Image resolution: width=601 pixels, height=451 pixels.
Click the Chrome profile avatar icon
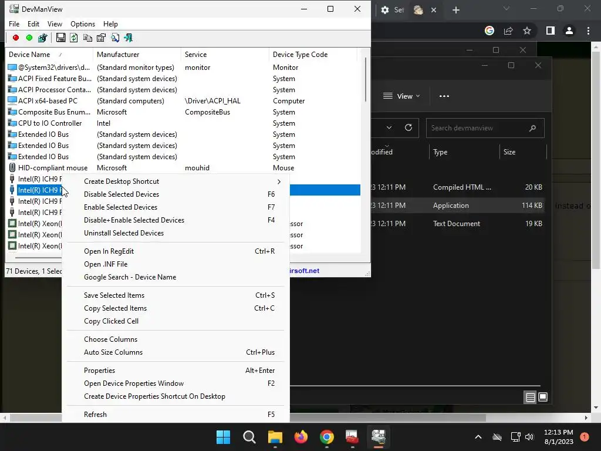[569, 31]
